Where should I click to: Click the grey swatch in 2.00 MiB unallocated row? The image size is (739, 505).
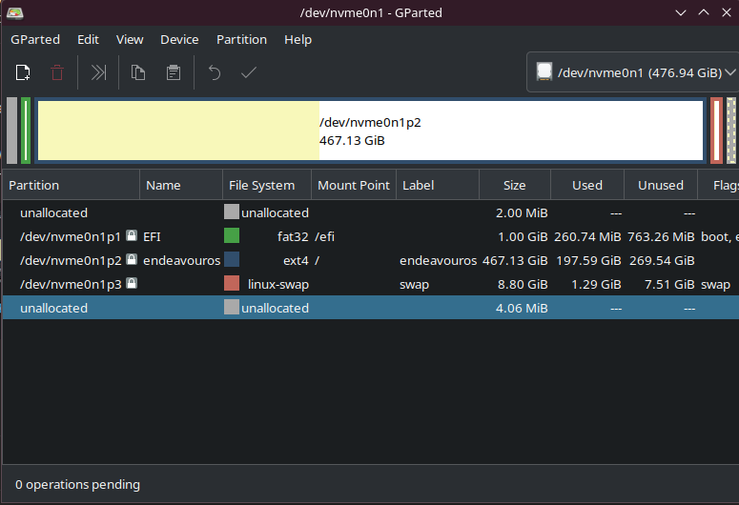[232, 212]
